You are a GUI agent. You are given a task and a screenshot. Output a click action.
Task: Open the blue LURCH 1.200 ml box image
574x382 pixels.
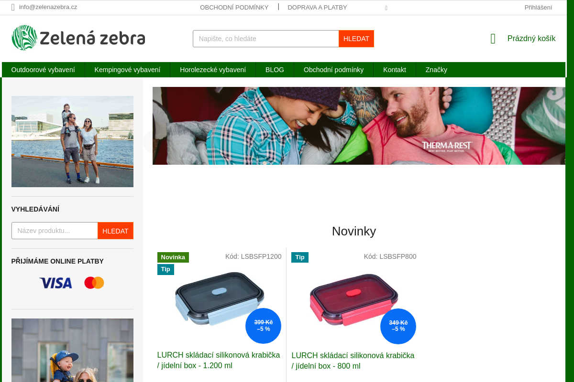click(x=219, y=298)
